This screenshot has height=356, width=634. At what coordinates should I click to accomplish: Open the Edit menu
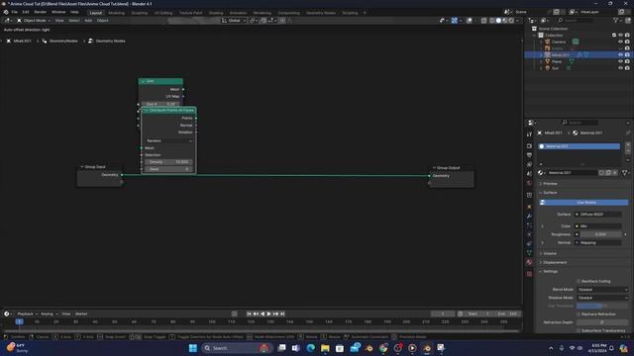(26, 12)
